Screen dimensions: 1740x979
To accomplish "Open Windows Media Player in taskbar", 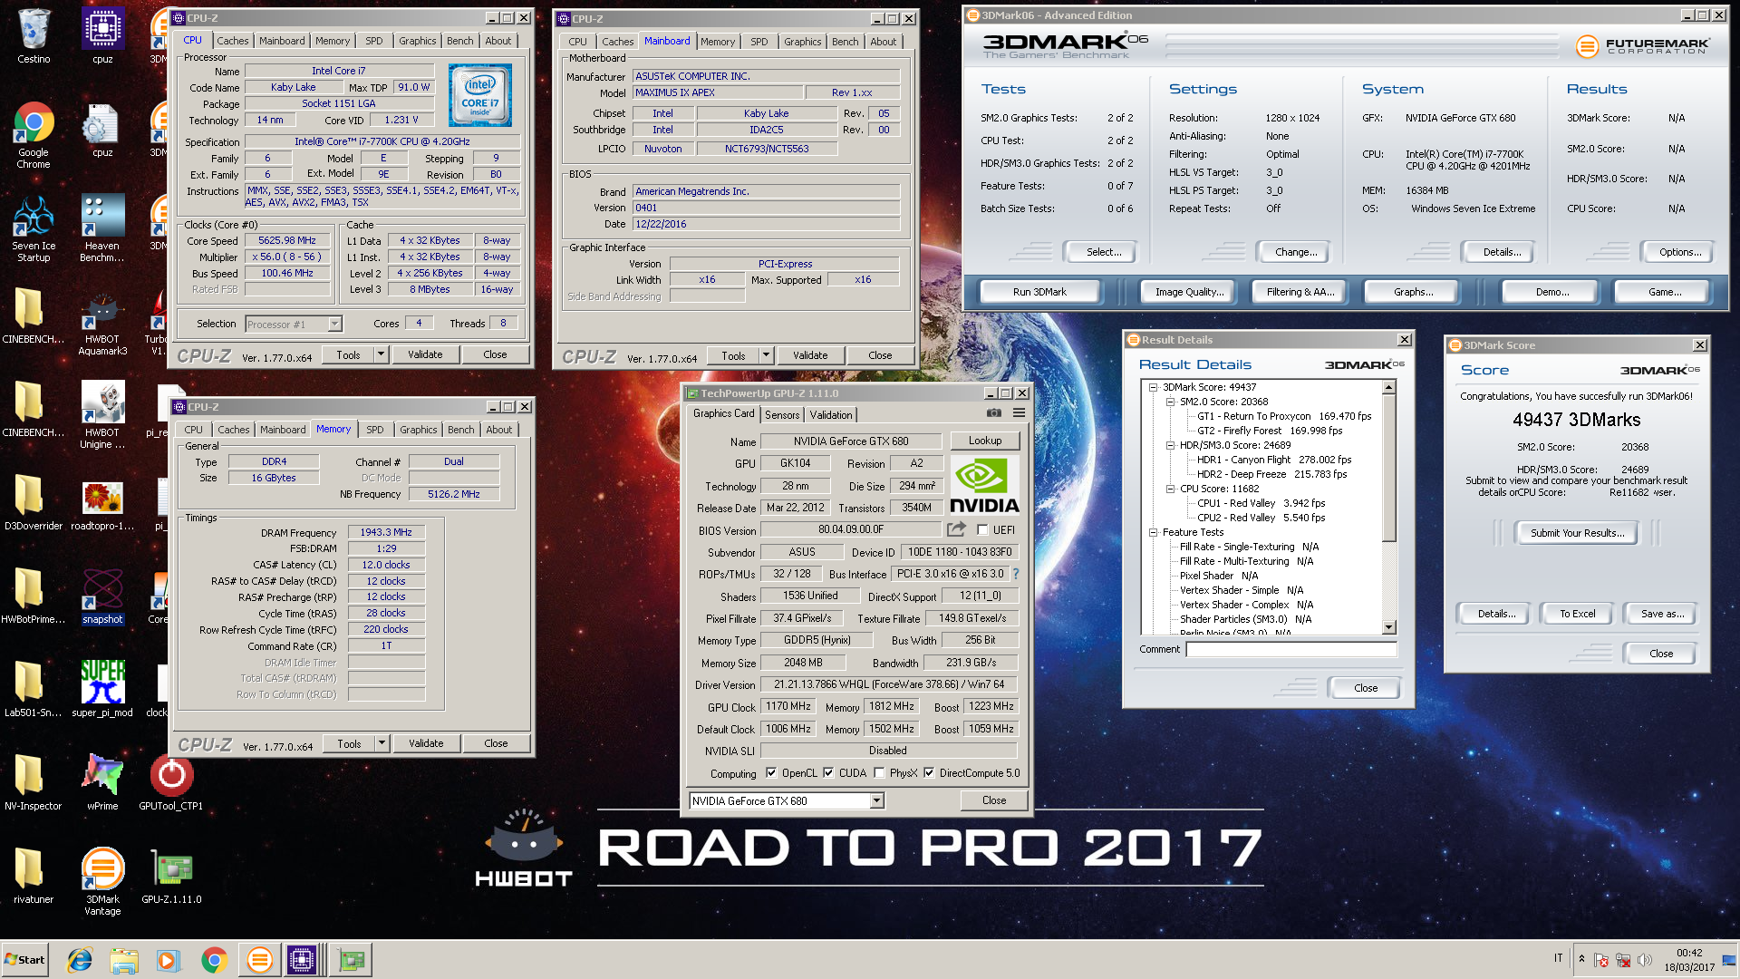I will click(x=169, y=960).
